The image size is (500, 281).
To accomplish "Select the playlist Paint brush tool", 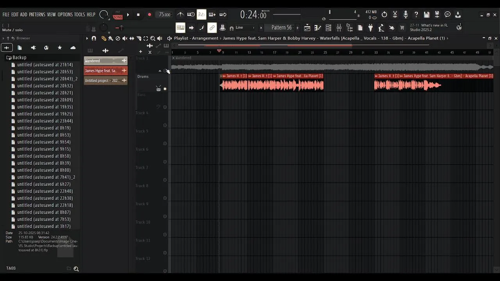I will click(111, 38).
